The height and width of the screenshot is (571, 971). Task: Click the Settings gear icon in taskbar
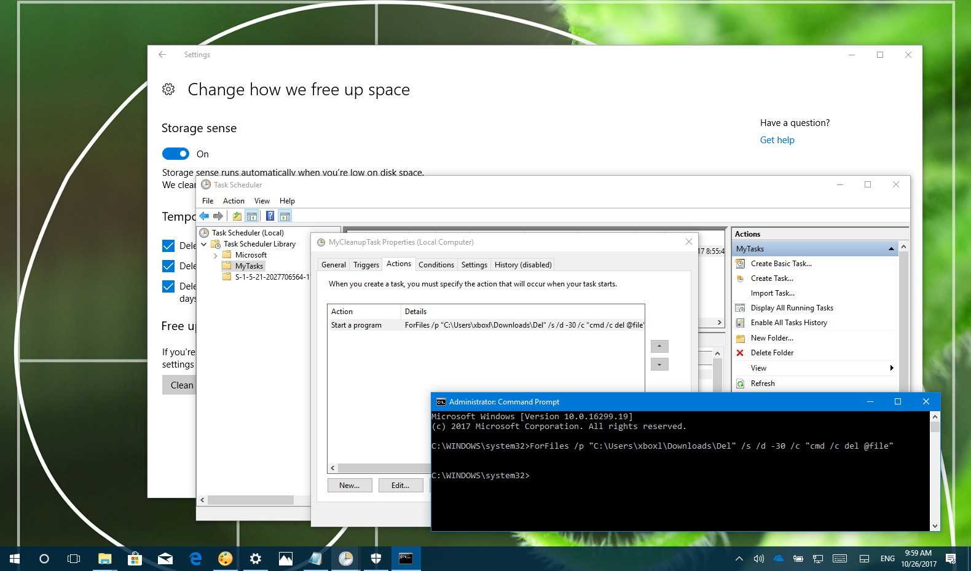(x=256, y=558)
